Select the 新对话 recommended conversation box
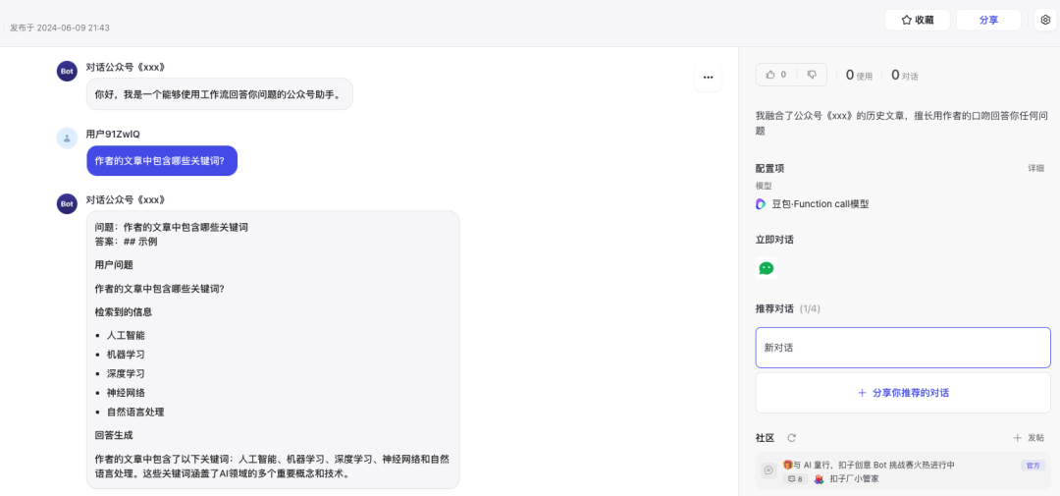 [x=903, y=348]
